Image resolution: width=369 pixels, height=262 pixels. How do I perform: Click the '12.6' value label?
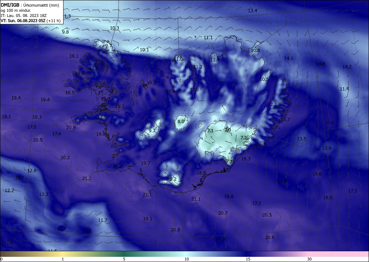pyautogui.click(x=32, y=171)
